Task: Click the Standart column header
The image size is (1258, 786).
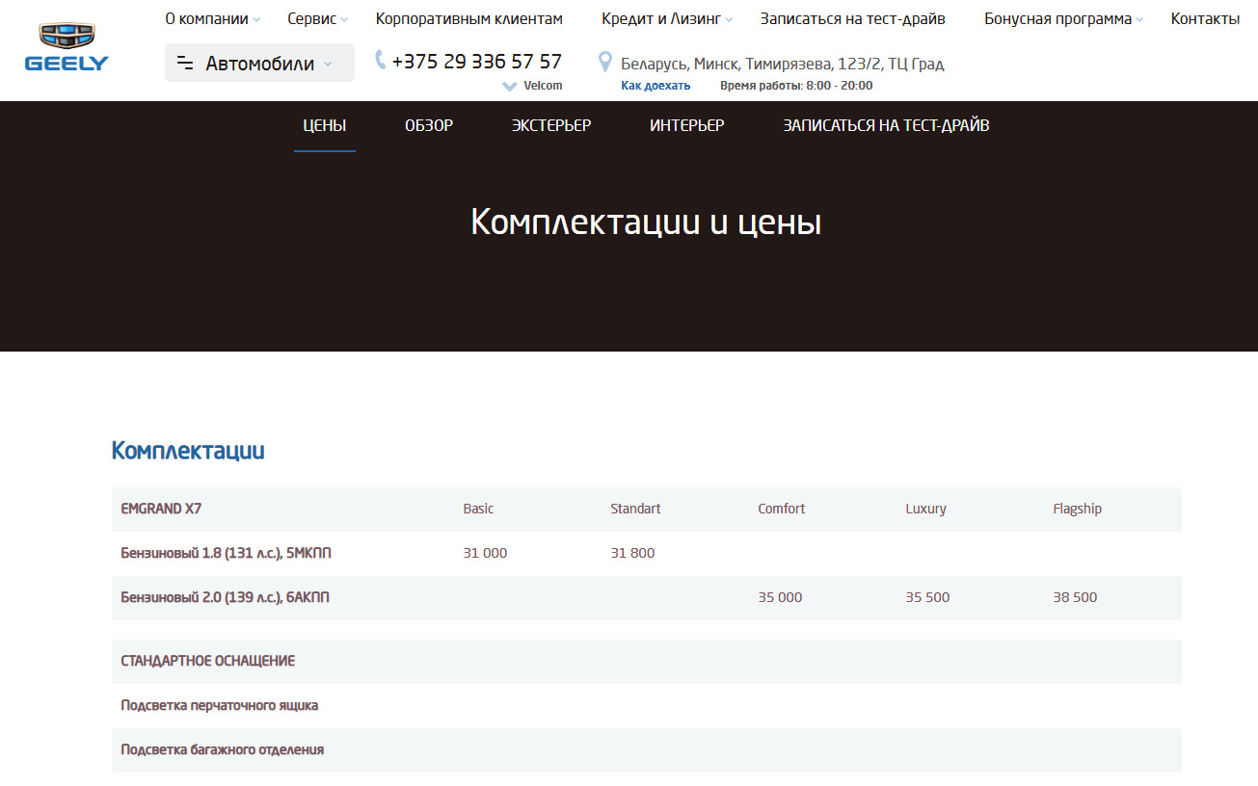Action: click(x=635, y=509)
